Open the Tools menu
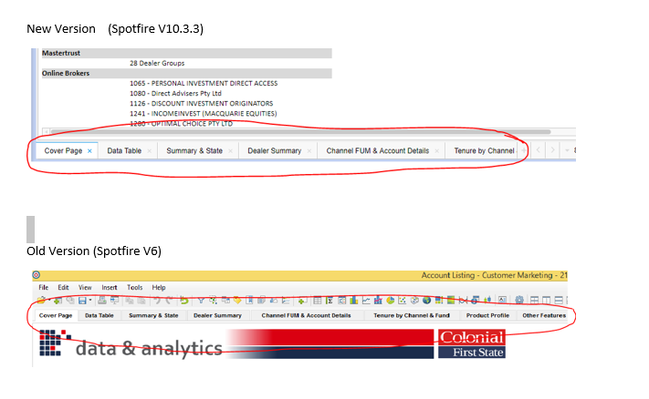649x399 pixels. coord(134,287)
